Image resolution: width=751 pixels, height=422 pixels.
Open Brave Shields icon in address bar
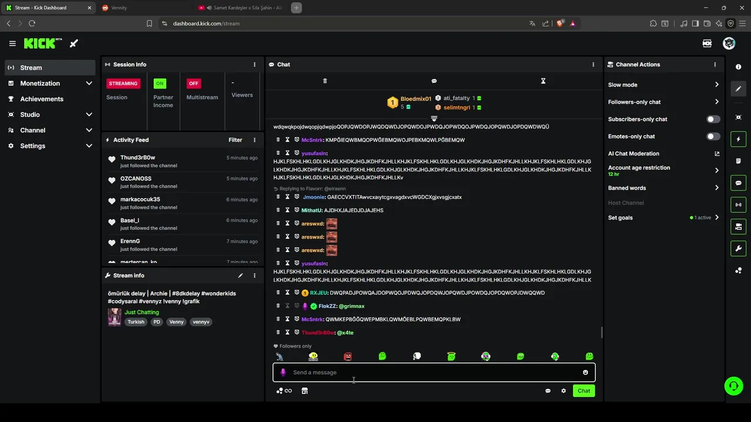[560, 23]
